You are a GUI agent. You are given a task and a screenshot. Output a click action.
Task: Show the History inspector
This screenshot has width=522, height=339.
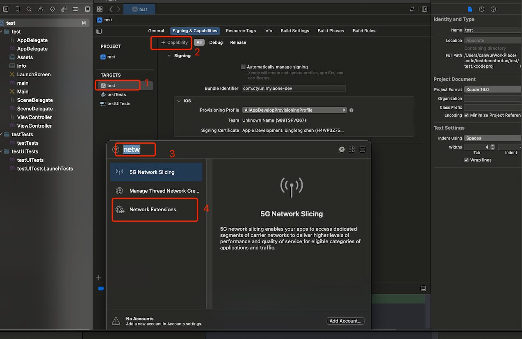click(482, 9)
